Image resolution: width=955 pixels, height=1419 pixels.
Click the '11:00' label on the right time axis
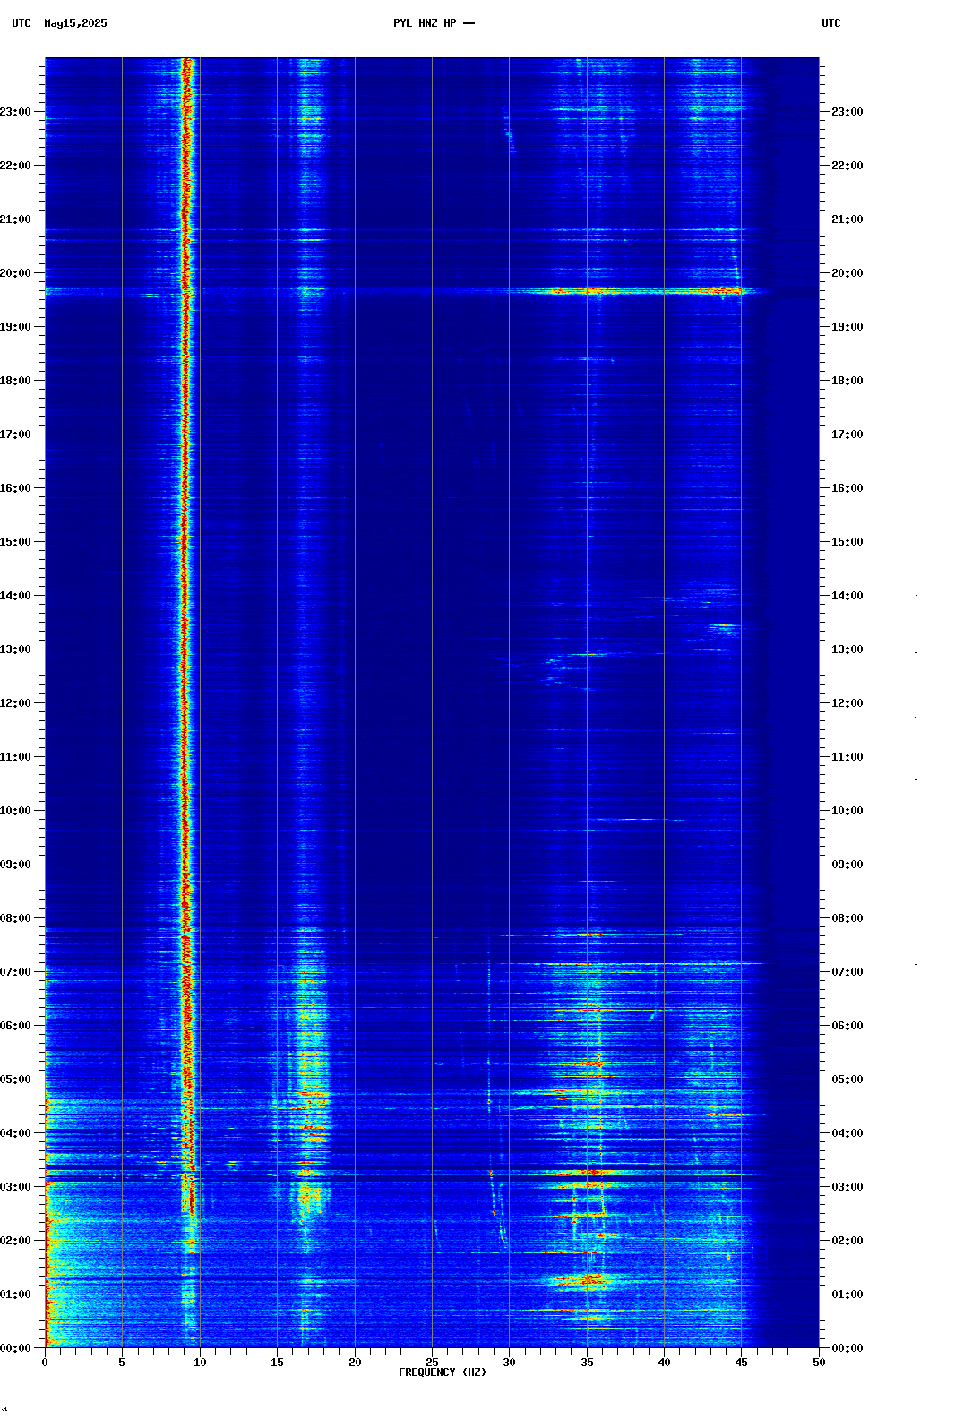(x=847, y=757)
